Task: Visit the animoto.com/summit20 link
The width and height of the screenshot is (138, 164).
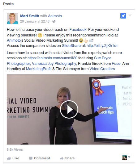Action: [52, 58]
